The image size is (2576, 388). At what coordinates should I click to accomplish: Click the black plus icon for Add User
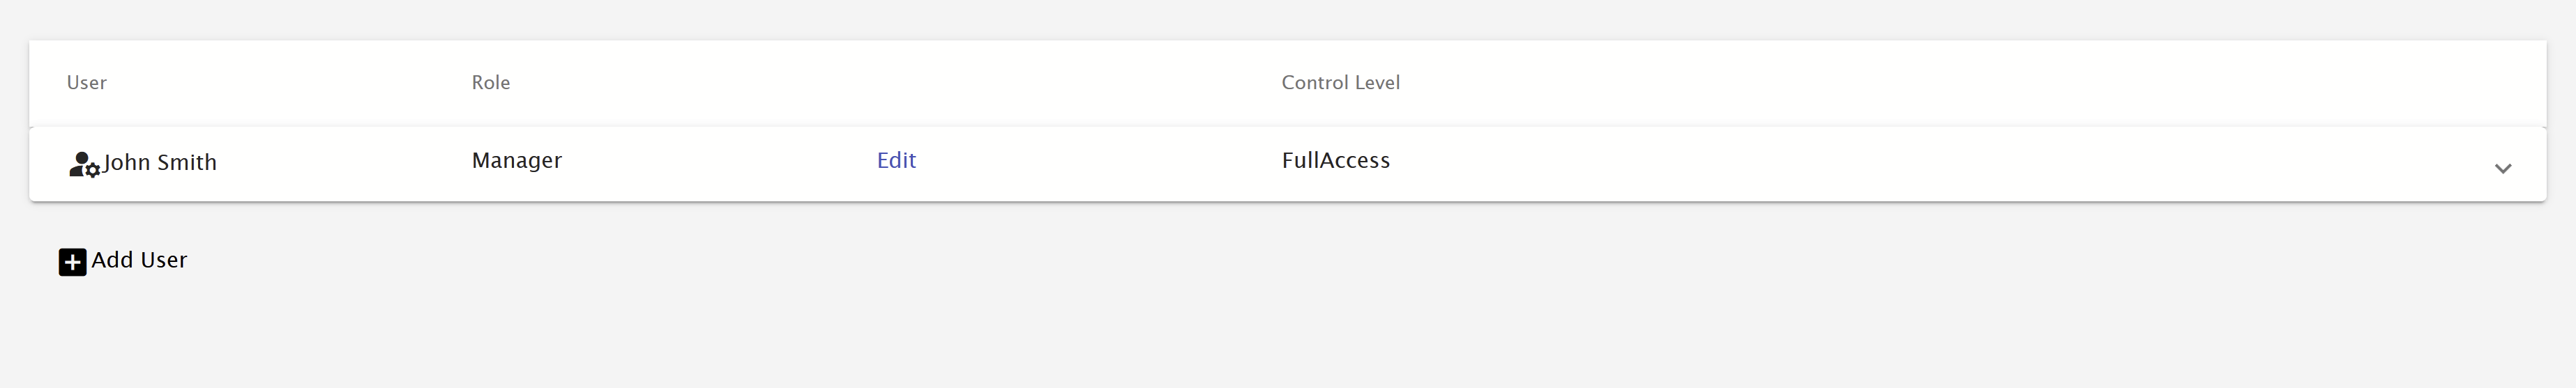(x=72, y=262)
